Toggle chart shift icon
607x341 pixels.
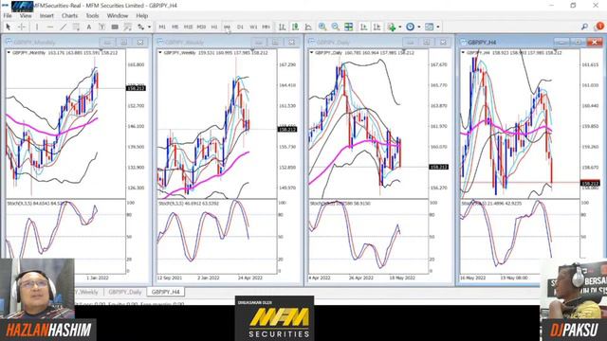coord(377,27)
